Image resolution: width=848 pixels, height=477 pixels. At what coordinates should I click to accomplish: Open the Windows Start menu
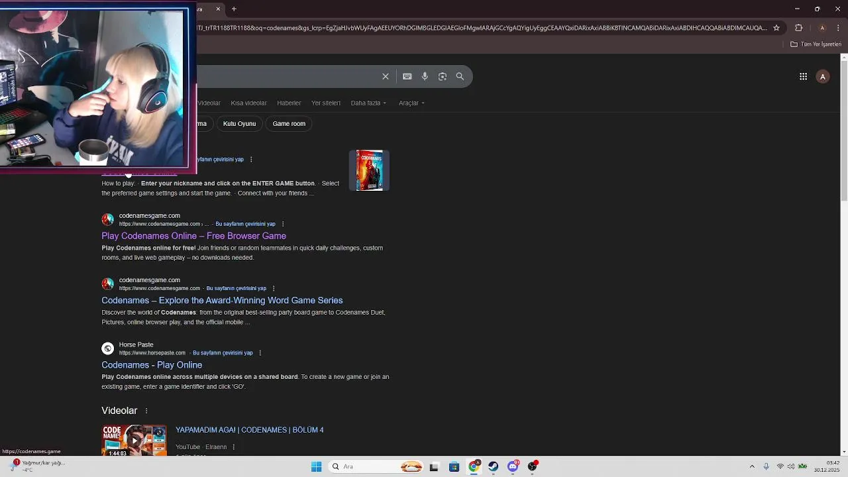click(x=317, y=466)
